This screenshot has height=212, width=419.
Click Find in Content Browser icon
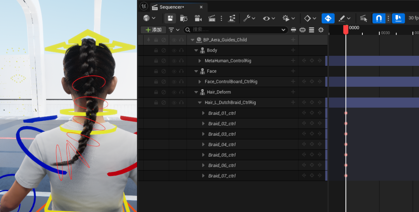click(184, 18)
